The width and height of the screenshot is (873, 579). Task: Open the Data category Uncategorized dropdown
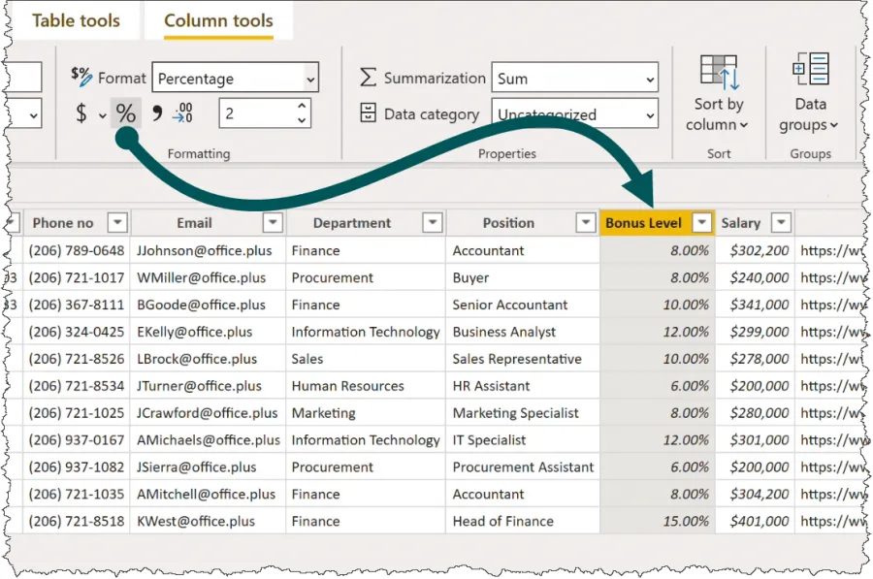click(574, 114)
